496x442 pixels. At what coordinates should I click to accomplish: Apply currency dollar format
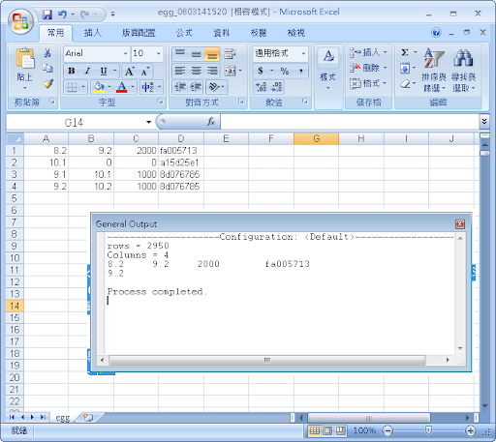[261, 71]
